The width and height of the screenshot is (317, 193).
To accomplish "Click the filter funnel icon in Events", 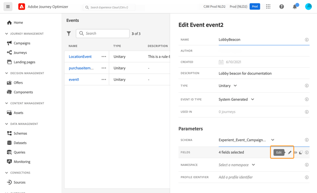I will tap(69, 33).
